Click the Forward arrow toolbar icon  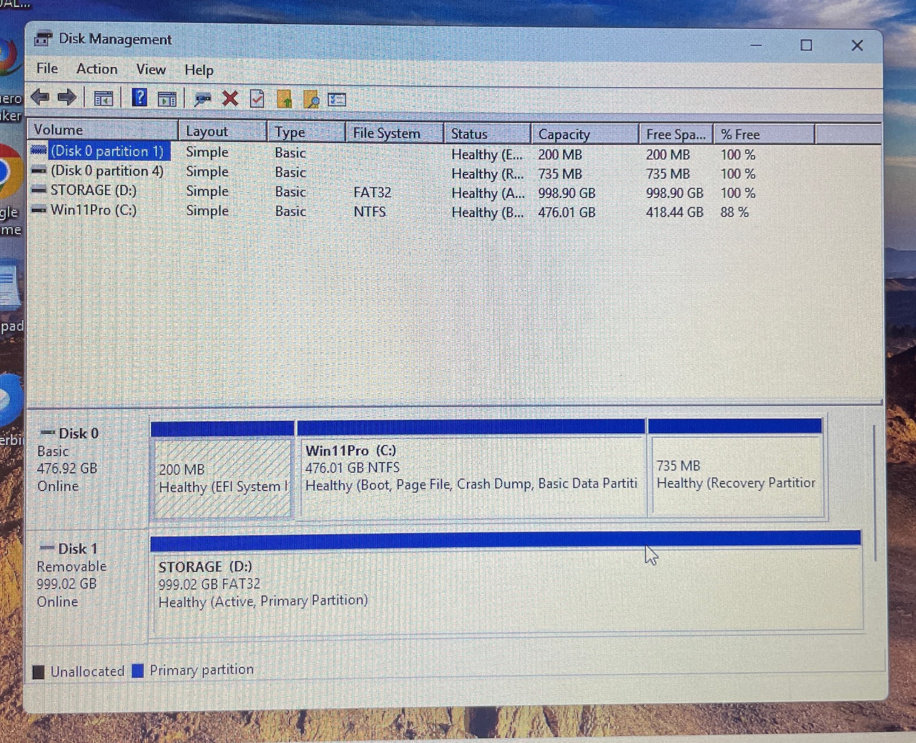67,97
